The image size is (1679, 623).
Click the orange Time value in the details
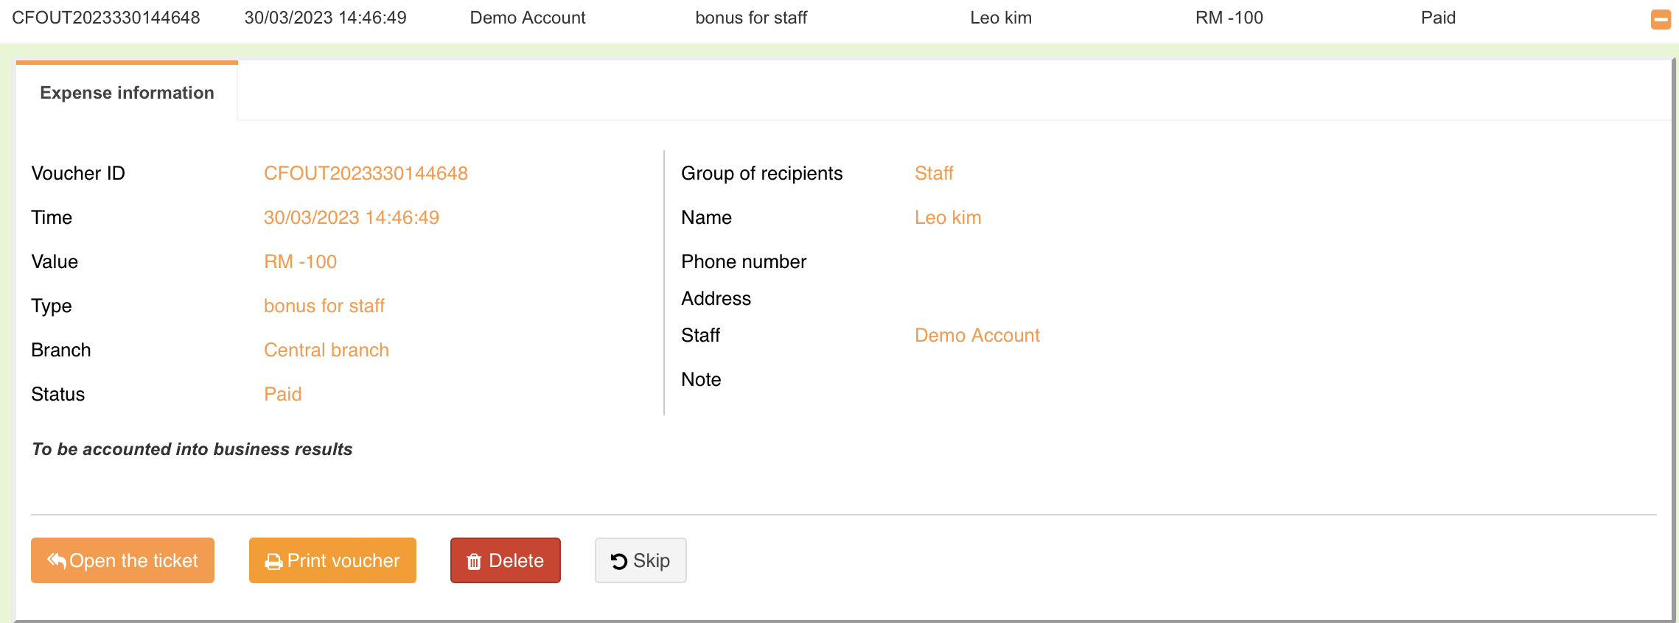351,217
